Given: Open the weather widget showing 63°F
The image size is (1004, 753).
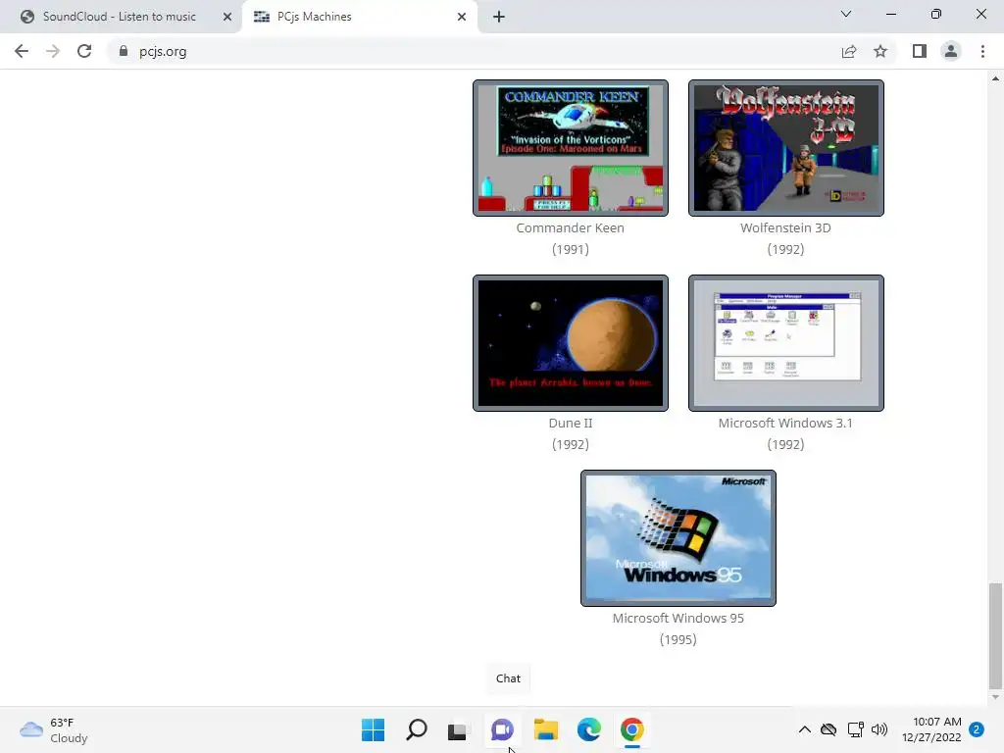Looking at the screenshot, I should [54, 729].
